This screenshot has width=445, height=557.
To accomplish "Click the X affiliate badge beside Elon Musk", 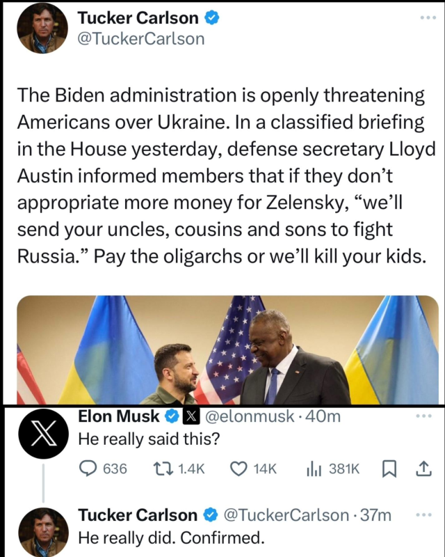I will pos(191,417).
